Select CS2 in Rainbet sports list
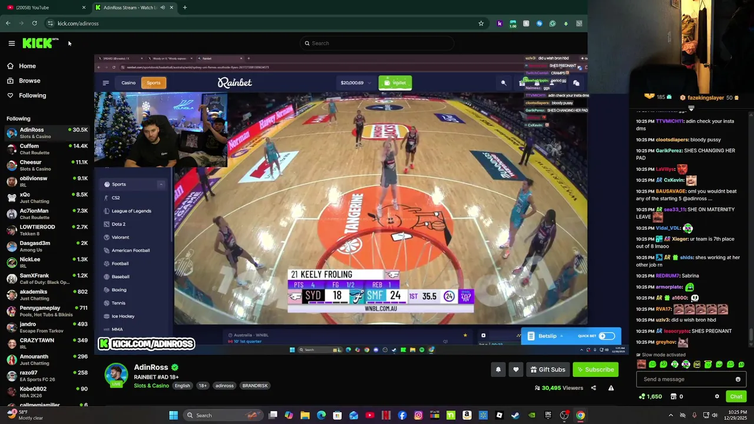This screenshot has width=754, height=424. pyautogui.click(x=115, y=198)
